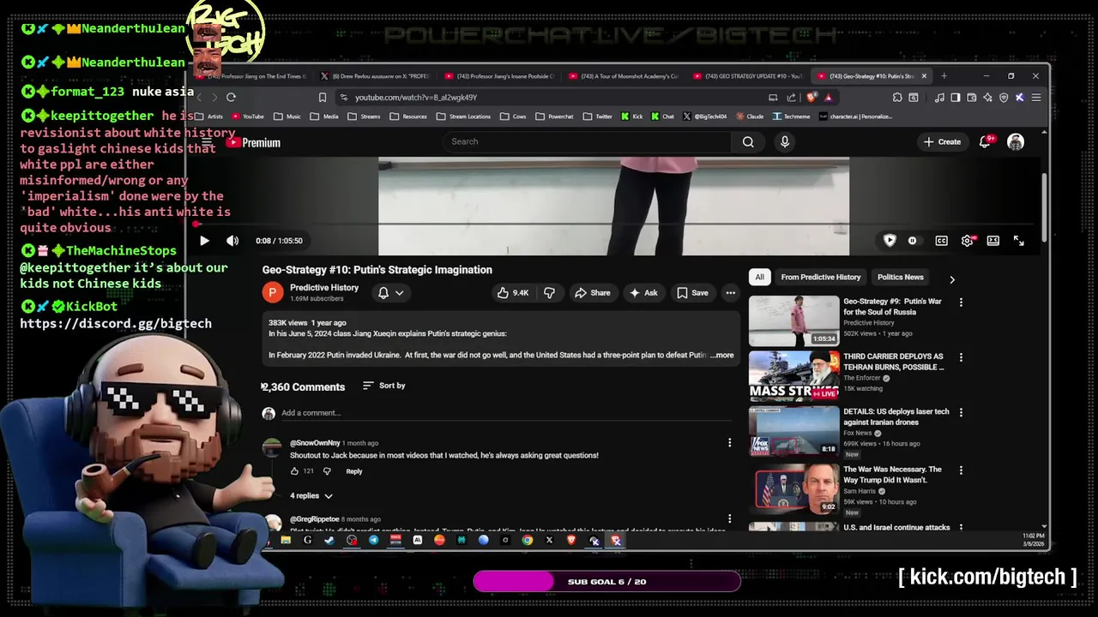Open options for The War Was Necessary
The width and height of the screenshot is (1098, 617).
961,470
